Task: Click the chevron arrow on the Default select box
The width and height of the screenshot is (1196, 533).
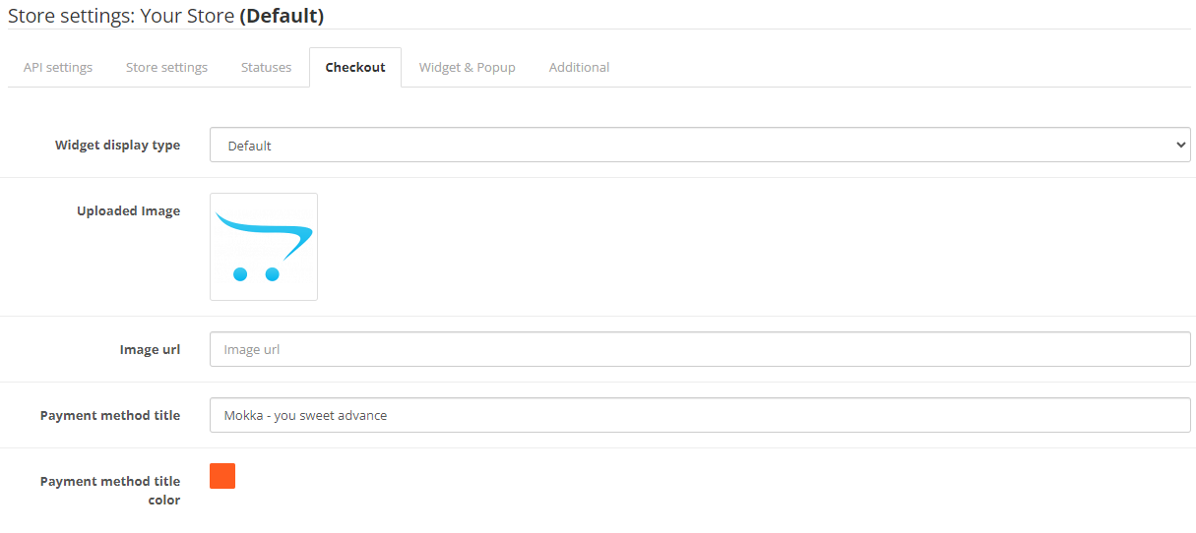Action: click(1181, 146)
